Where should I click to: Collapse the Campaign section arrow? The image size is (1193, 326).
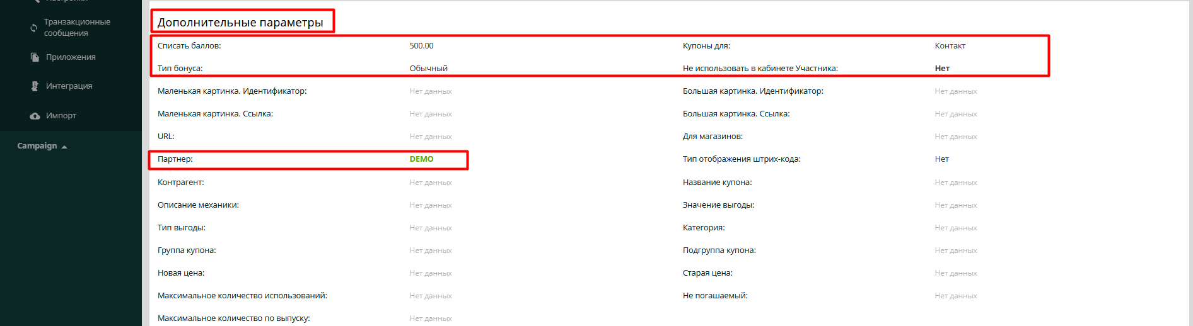point(64,147)
